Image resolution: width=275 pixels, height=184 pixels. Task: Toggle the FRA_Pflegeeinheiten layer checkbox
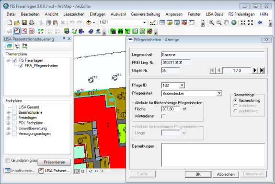coord(21,66)
